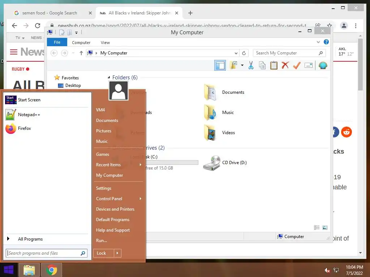Click the Windows Start button on taskbar
The width and height of the screenshot is (370, 277).
pyautogui.click(x=9, y=270)
